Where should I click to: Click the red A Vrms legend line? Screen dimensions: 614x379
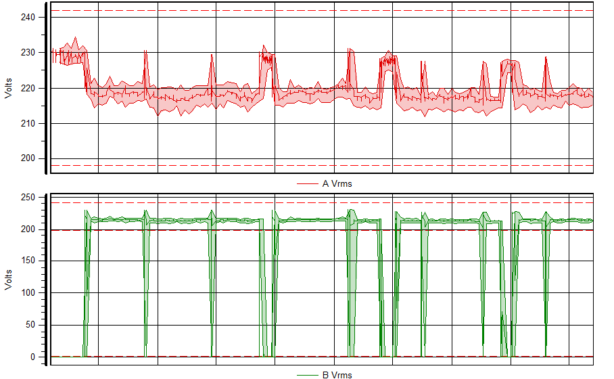pos(308,183)
